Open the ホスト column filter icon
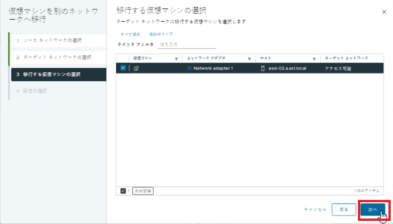The width and height of the screenshot is (393, 224). click(315, 59)
